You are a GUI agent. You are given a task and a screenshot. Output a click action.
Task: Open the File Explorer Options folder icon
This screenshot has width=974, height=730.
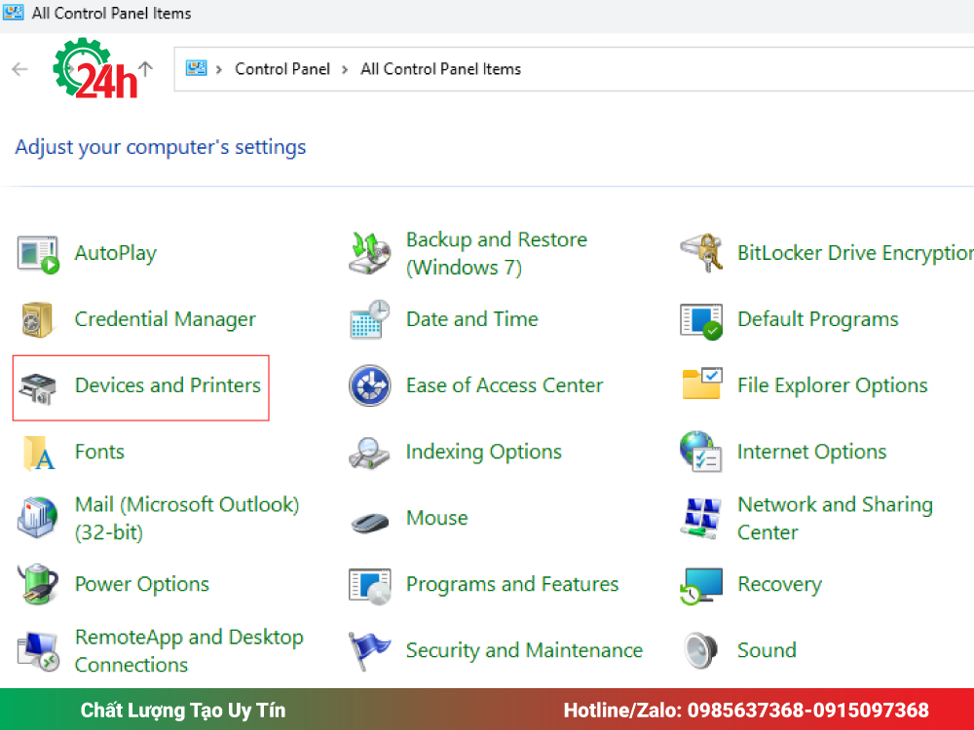click(x=702, y=383)
